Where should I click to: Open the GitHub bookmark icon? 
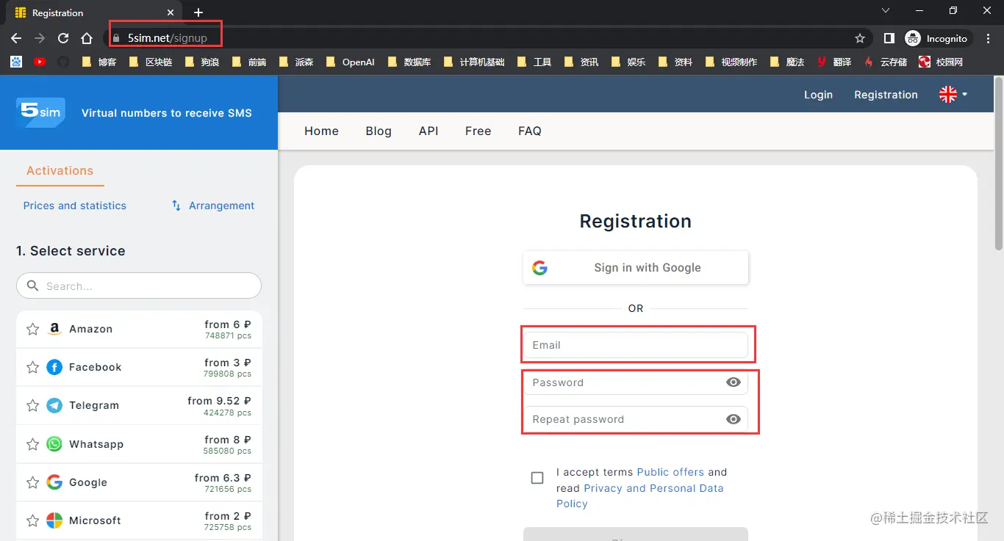[63, 62]
